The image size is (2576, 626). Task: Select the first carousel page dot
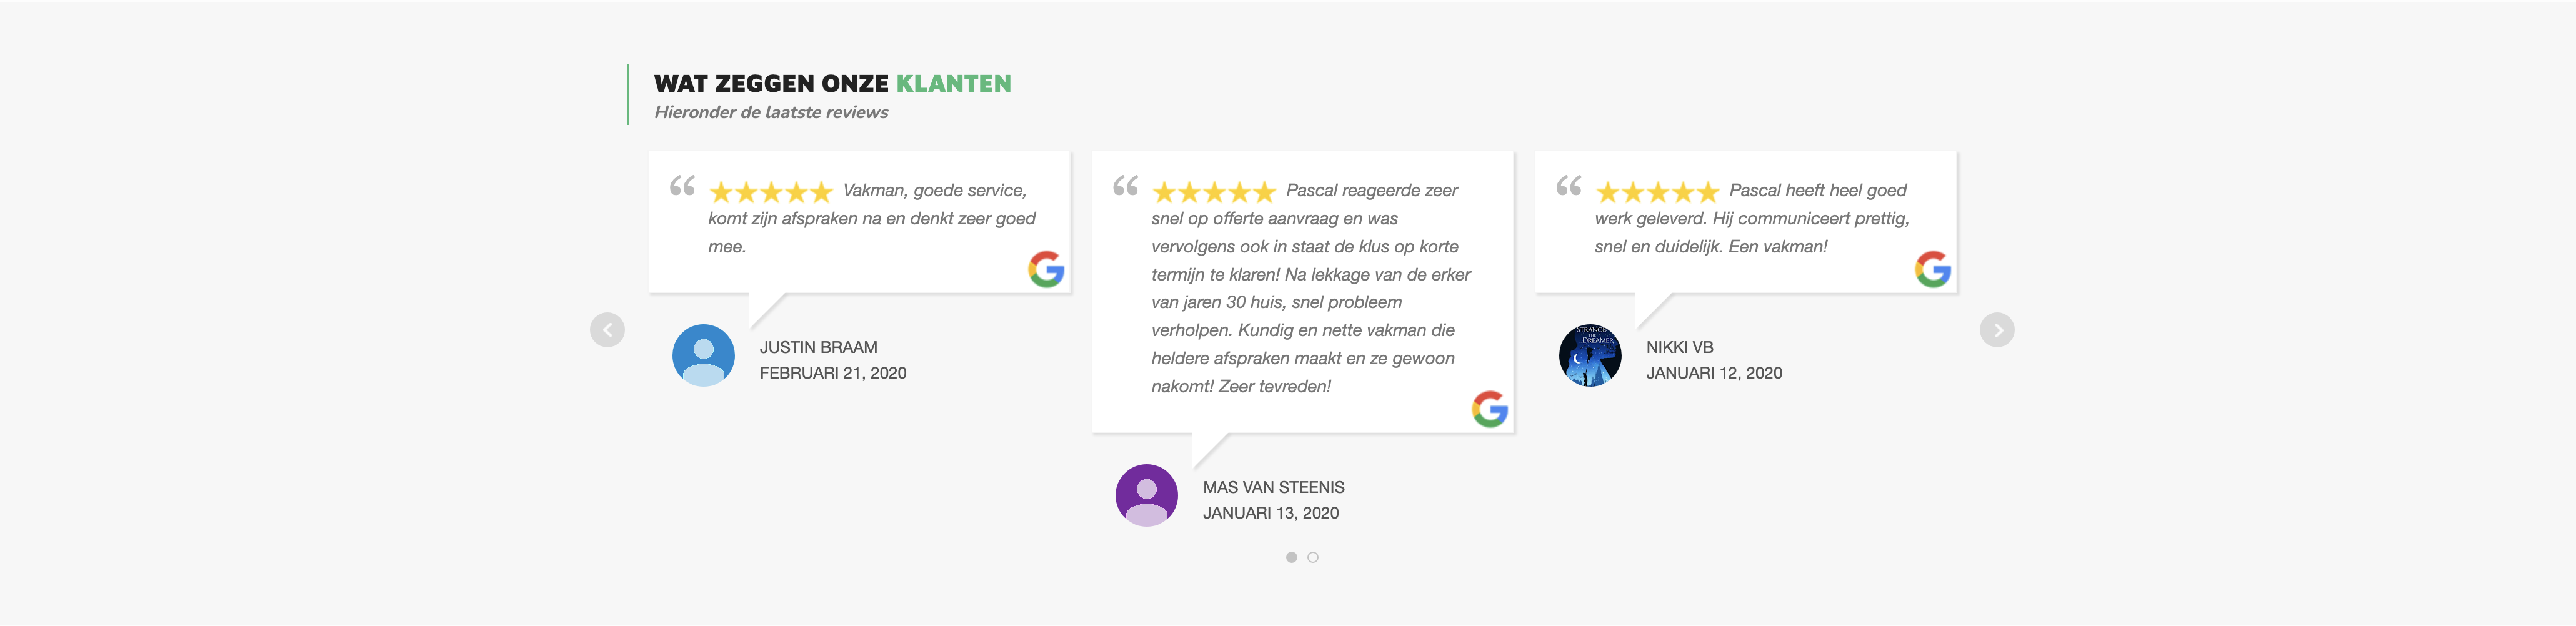click(1292, 557)
